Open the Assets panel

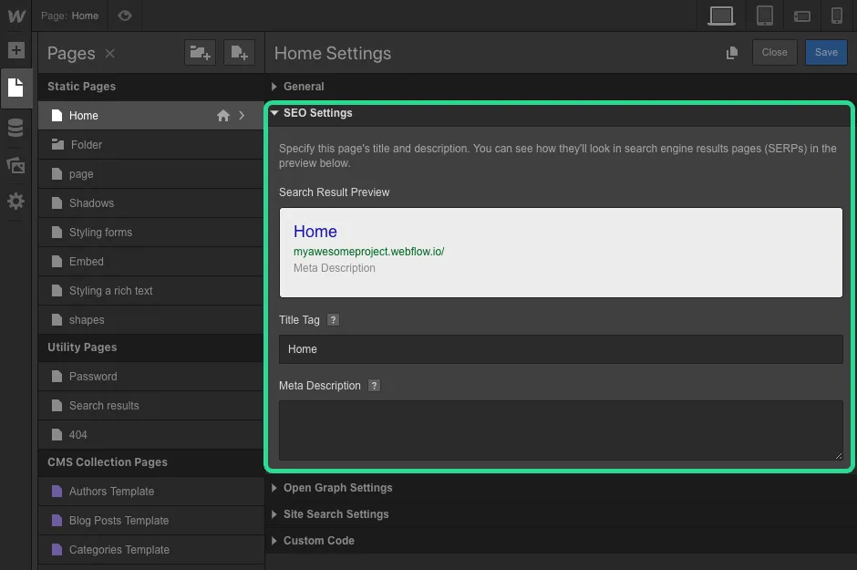coord(15,165)
